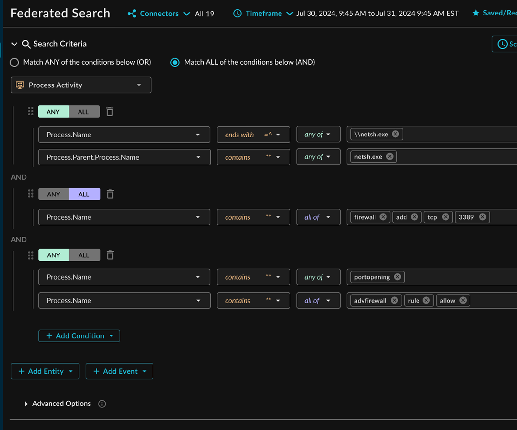517x430 pixels.
Task: Click the 'All 19' connectors text
Action: click(x=204, y=14)
